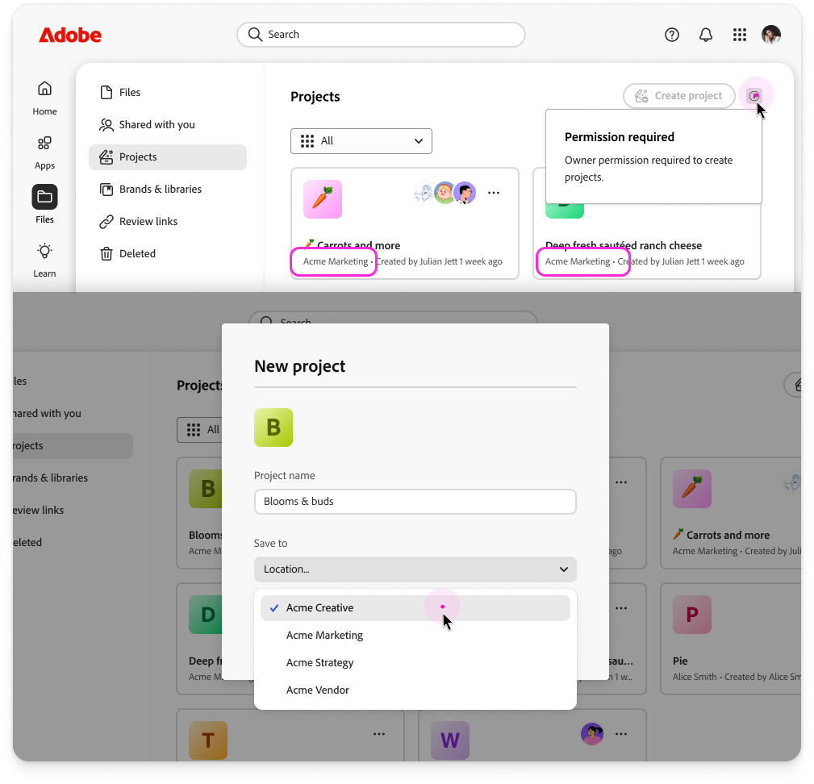Click the Adobe logo

pos(70,35)
